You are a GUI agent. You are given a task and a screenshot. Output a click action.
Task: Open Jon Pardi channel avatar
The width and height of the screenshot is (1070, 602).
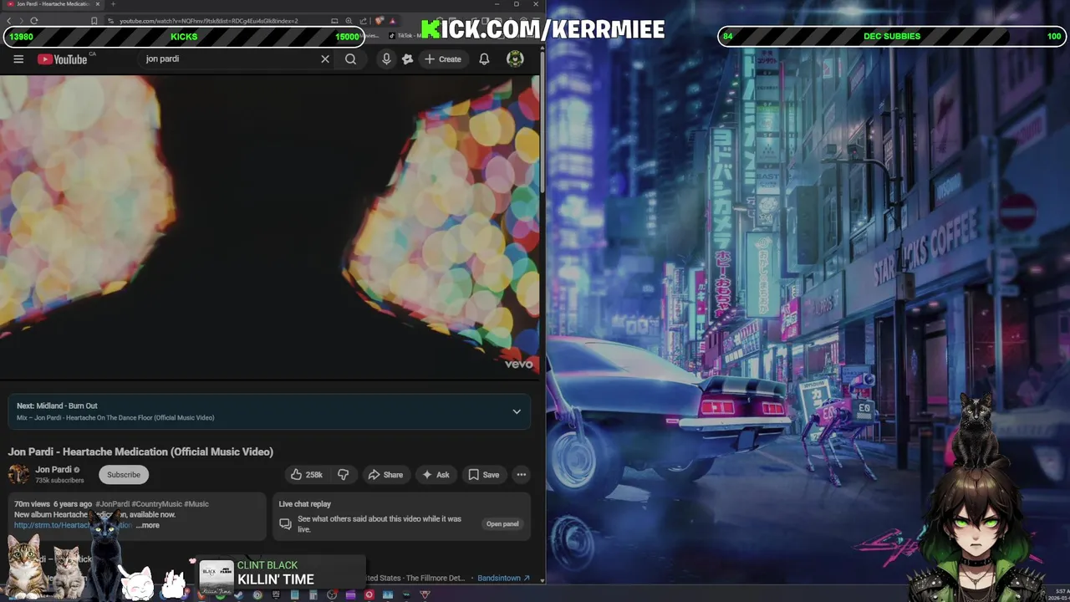18,474
